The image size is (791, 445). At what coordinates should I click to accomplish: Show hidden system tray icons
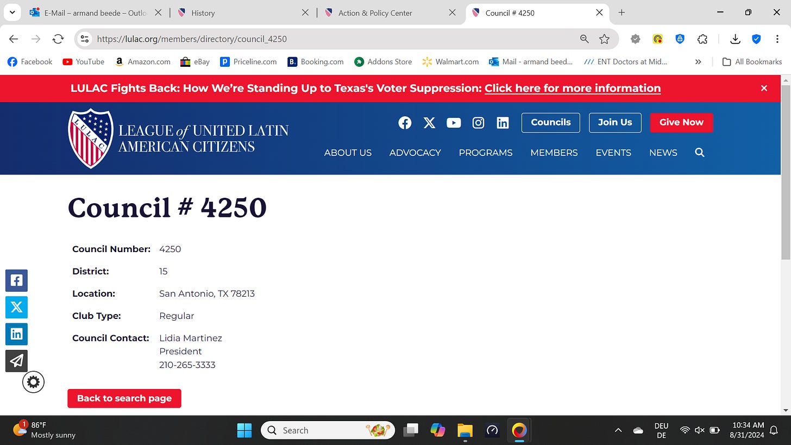pyautogui.click(x=618, y=430)
